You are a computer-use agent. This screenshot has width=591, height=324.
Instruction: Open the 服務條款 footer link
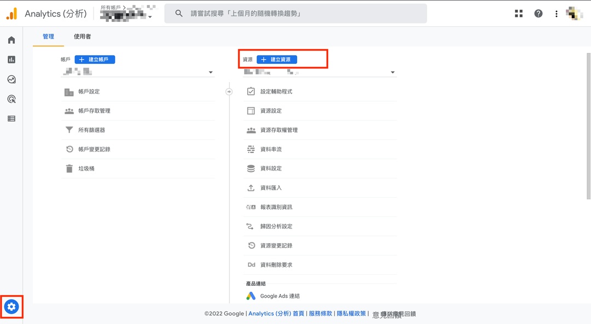click(320, 314)
